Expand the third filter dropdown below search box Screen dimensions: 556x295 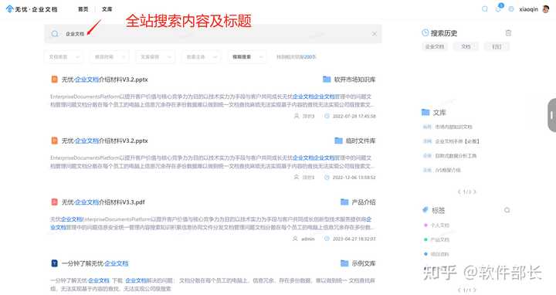pyautogui.click(x=155, y=56)
